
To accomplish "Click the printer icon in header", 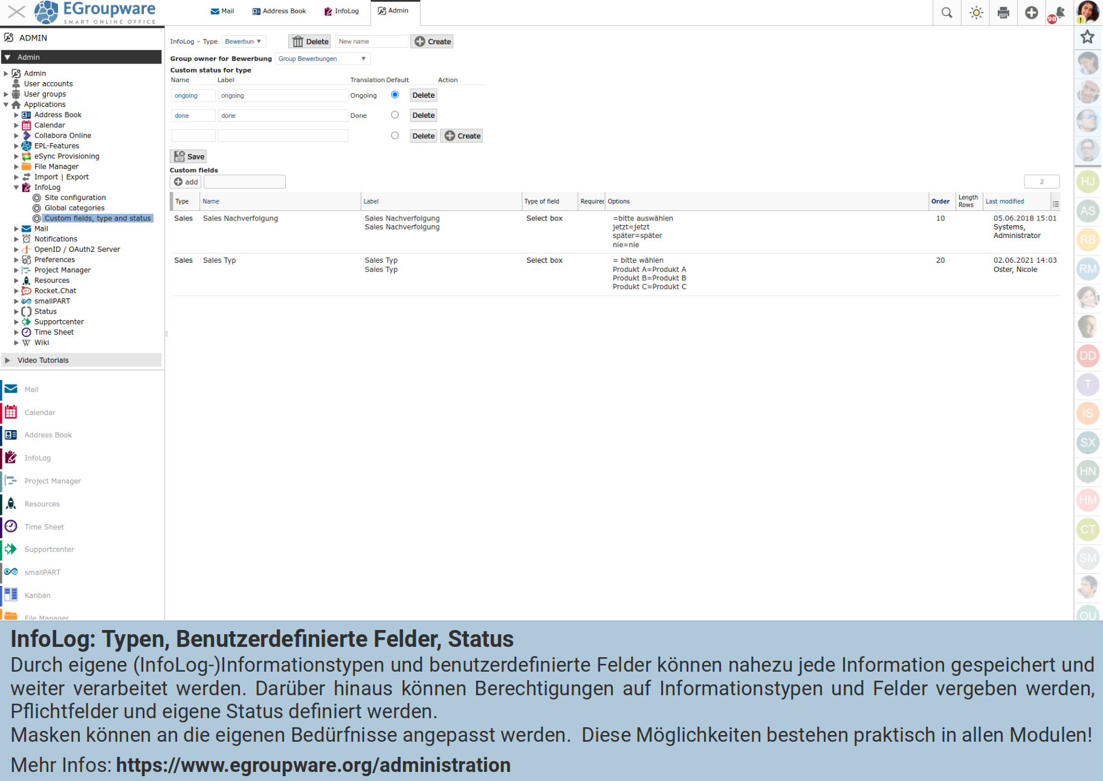I will pyautogui.click(x=1003, y=13).
